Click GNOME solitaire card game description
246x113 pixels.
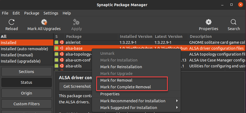coord(217,42)
